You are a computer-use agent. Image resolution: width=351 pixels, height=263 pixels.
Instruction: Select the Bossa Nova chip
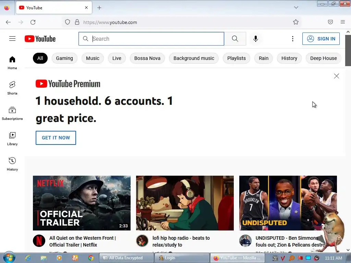tap(147, 58)
